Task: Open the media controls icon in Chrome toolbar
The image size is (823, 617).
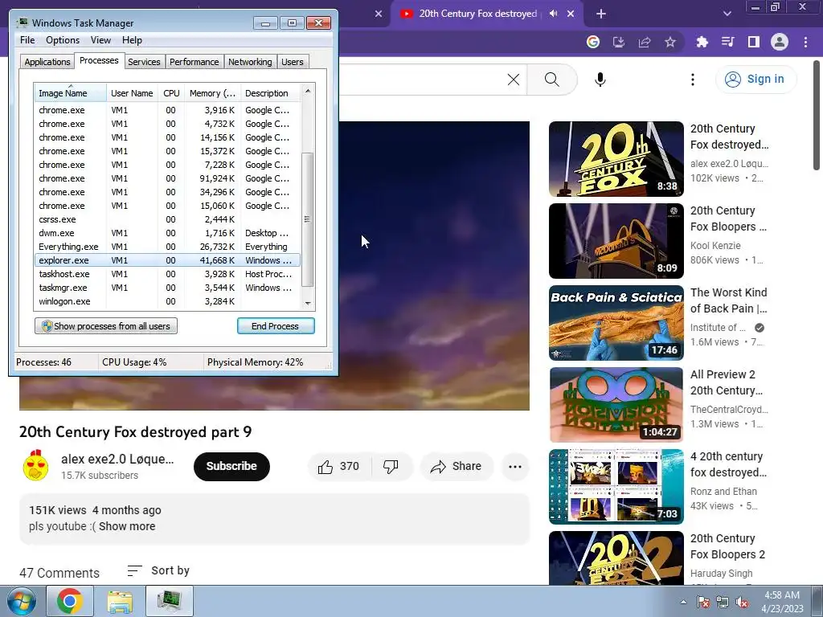Action: [x=727, y=42]
